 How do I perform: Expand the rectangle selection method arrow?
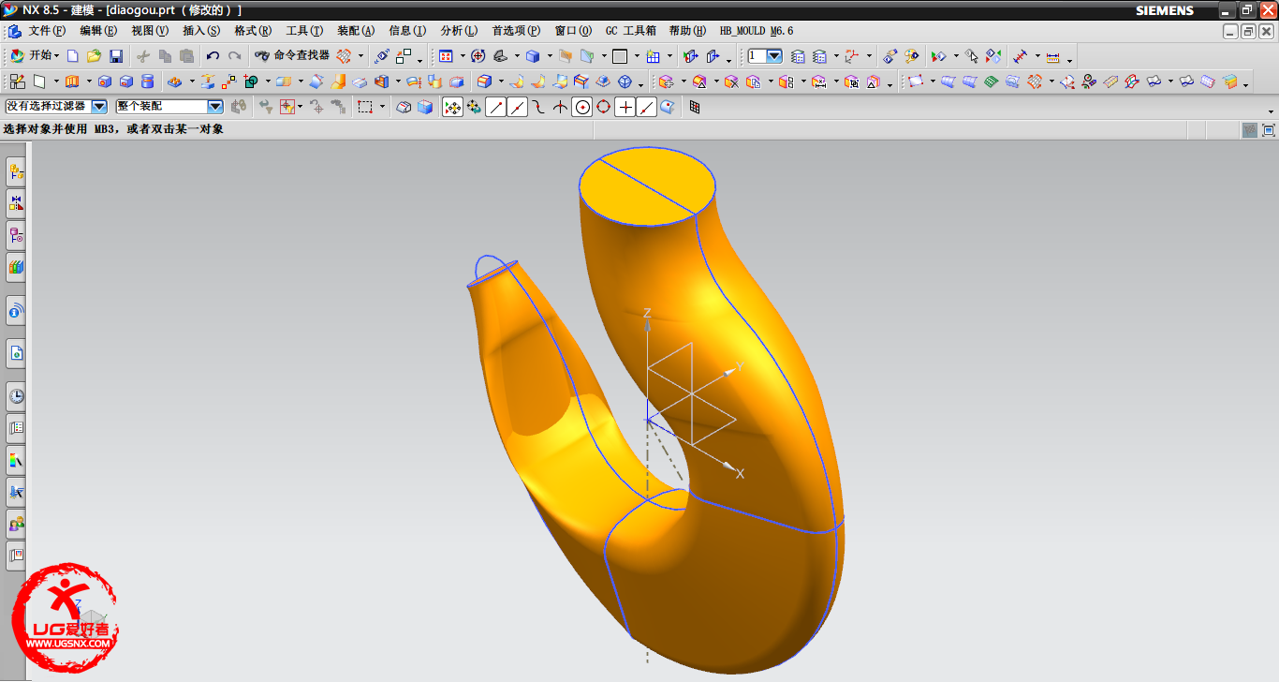pos(383,107)
